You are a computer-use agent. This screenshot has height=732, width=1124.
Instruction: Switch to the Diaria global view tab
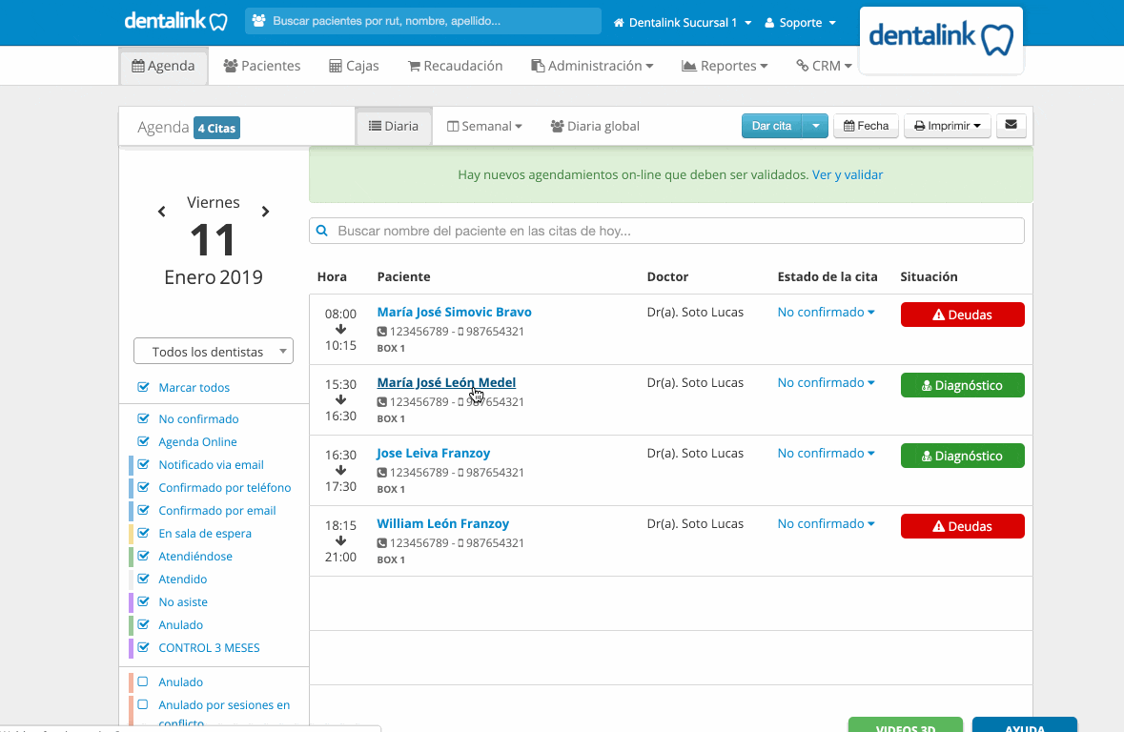(x=595, y=126)
